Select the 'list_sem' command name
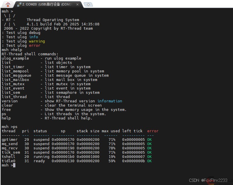The width and height of the screenshot is (233, 185). click(11, 93)
